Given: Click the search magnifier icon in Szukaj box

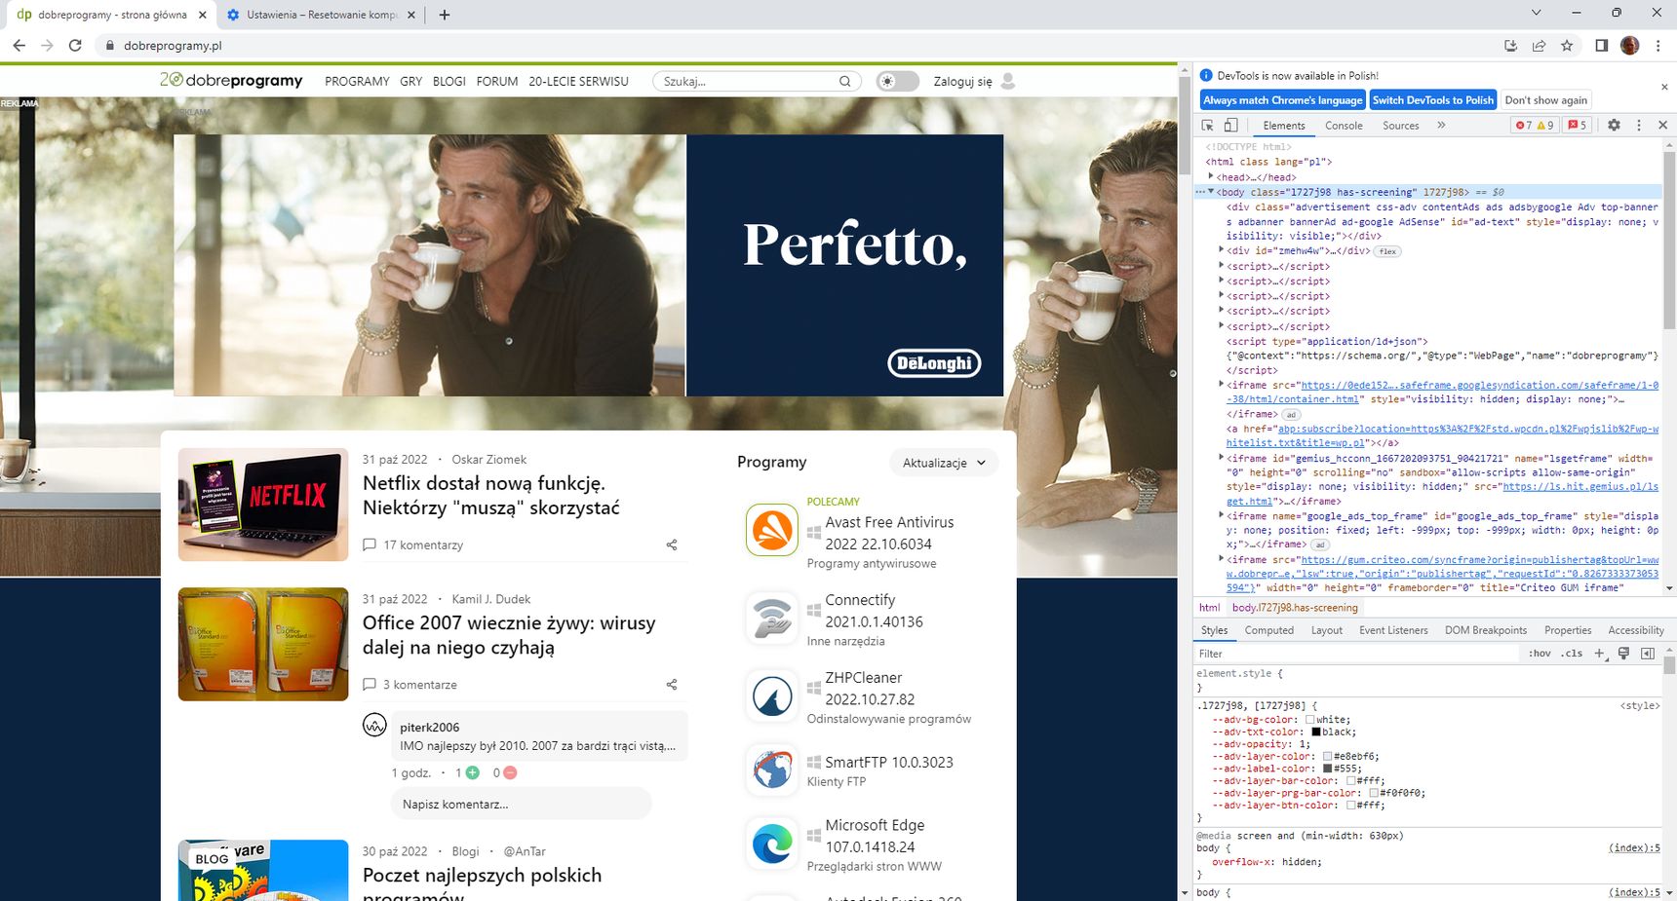Looking at the screenshot, I should point(845,82).
